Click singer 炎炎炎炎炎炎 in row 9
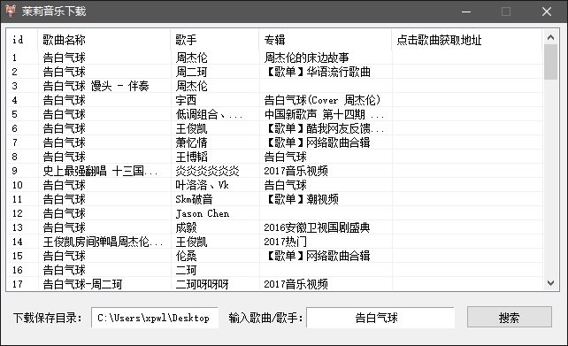 click(207, 171)
